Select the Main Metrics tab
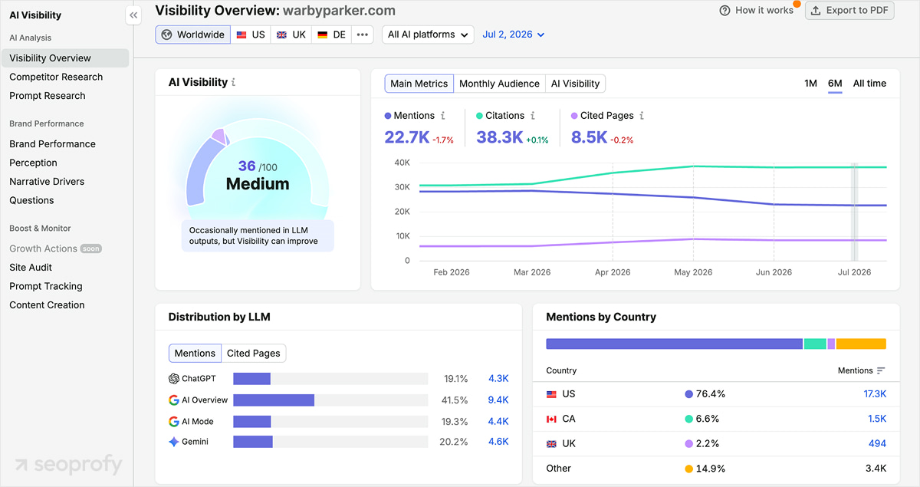Viewport: 920px width, 487px height. coord(419,84)
